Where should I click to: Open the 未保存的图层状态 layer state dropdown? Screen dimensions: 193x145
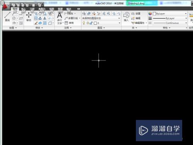point(119,18)
